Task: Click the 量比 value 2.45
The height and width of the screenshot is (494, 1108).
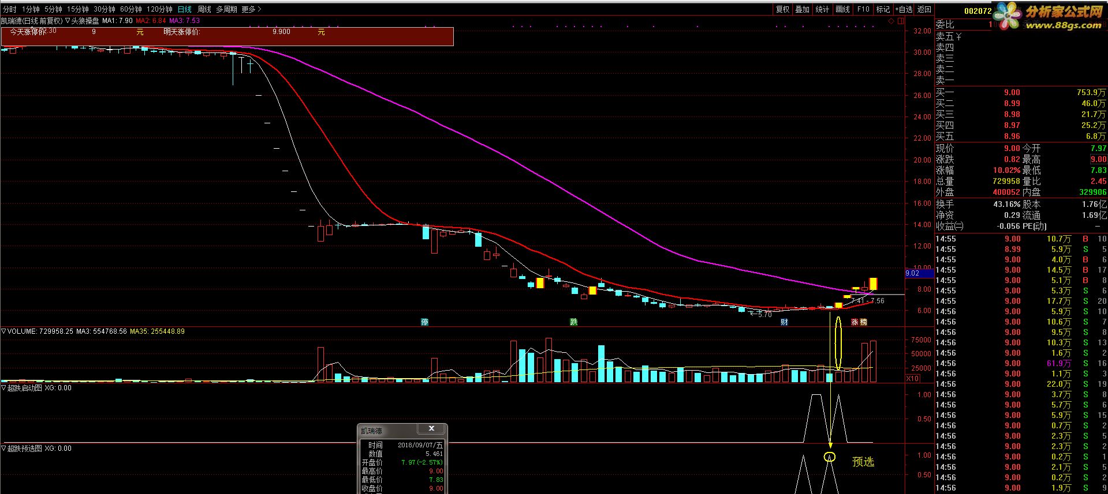Action: [1098, 181]
